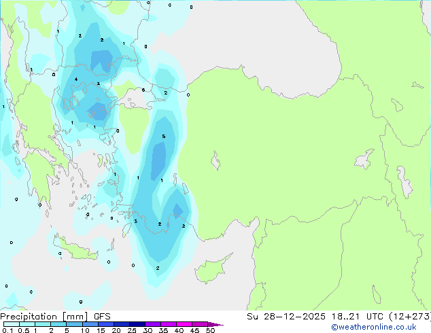Click the legend label 0.1
The image size is (431, 333).
[7, 330]
